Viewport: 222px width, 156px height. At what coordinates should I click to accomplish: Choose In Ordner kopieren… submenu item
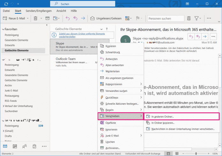click(x=181, y=123)
